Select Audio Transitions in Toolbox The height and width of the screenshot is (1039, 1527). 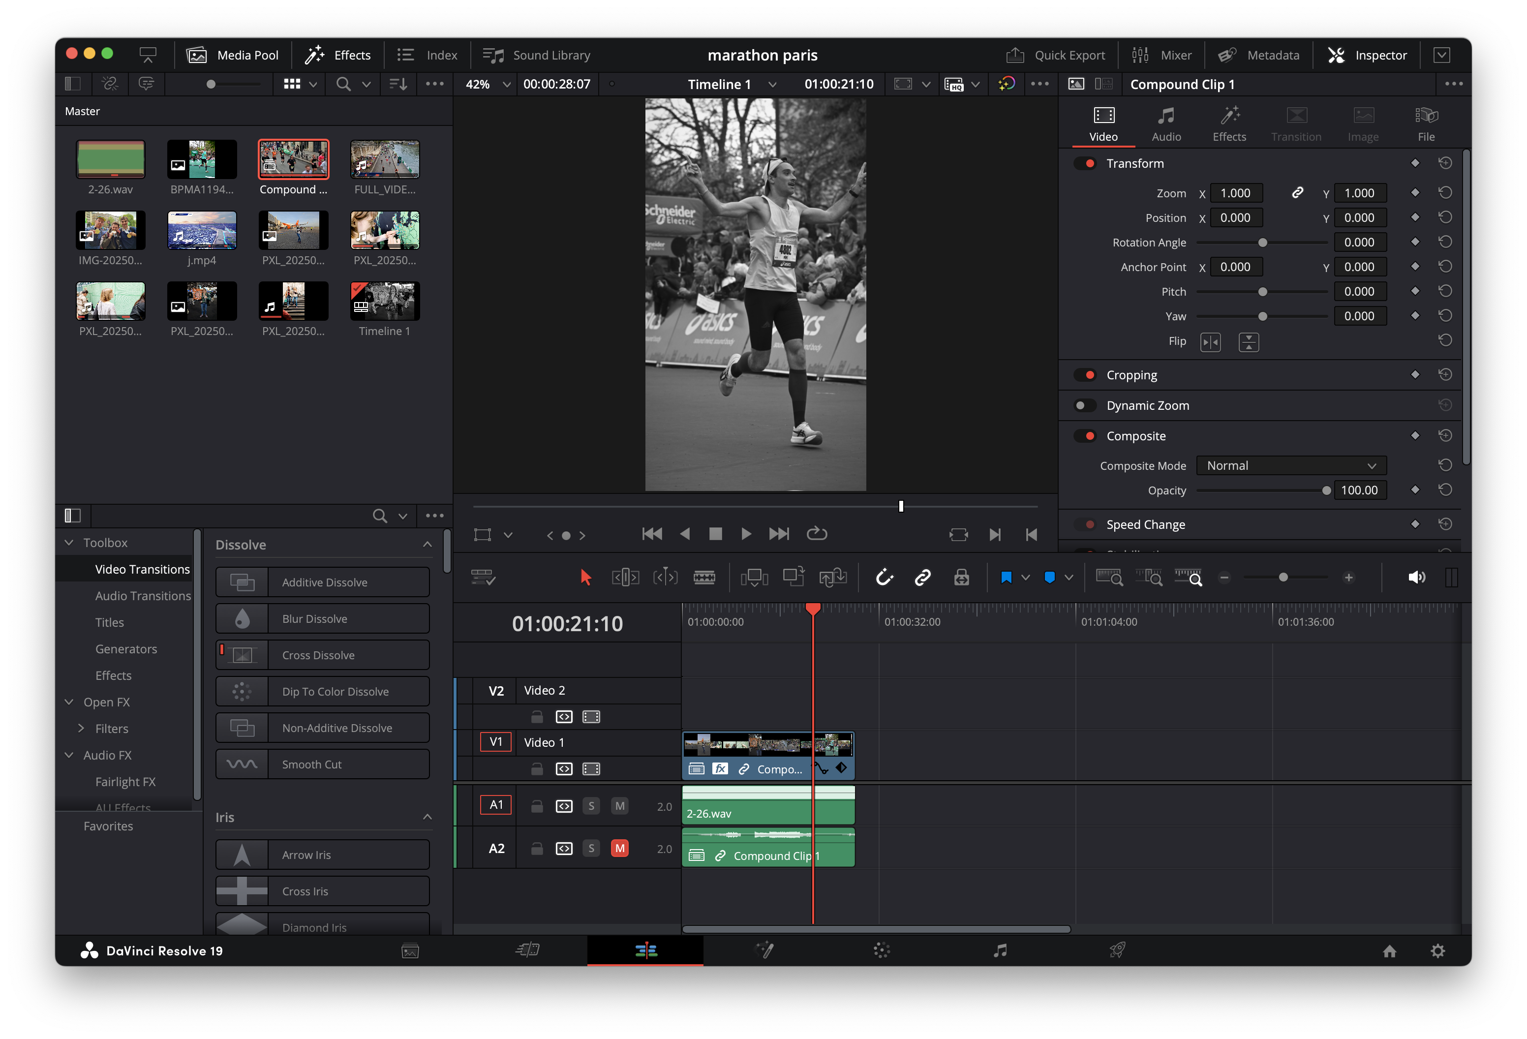pyautogui.click(x=143, y=595)
